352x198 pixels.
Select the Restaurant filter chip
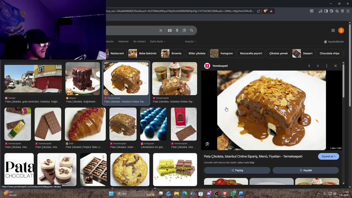coord(117,53)
